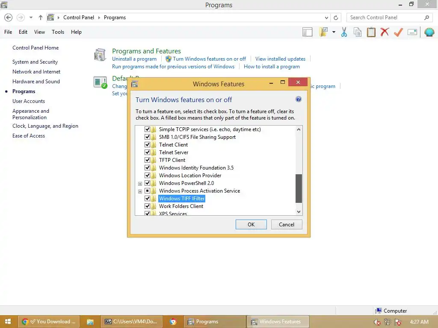Go to System and Security
This screenshot has width=438, height=328.
click(35, 62)
